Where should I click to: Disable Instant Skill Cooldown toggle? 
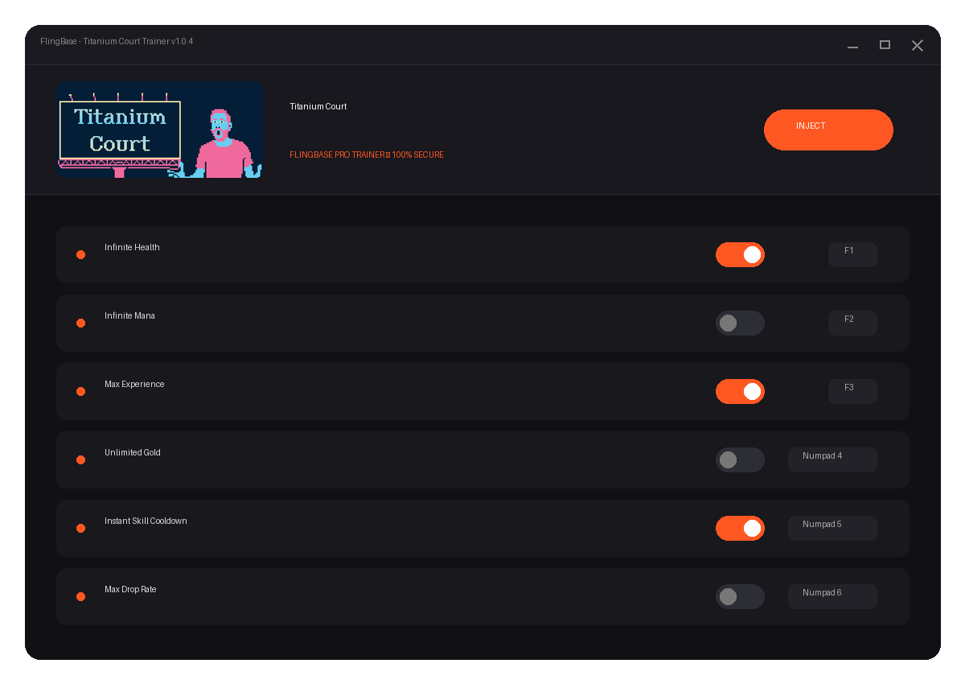coord(740,528)
